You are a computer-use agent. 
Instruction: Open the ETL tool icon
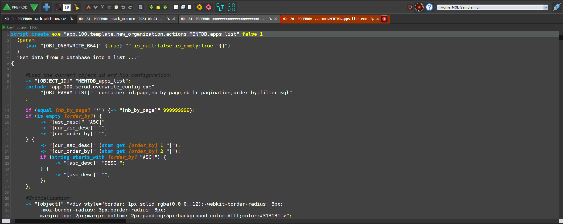(x=220, y=7)
